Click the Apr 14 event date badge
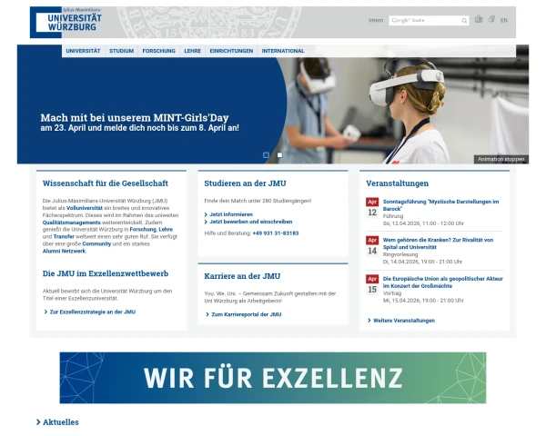 click(x=372, y=246)
